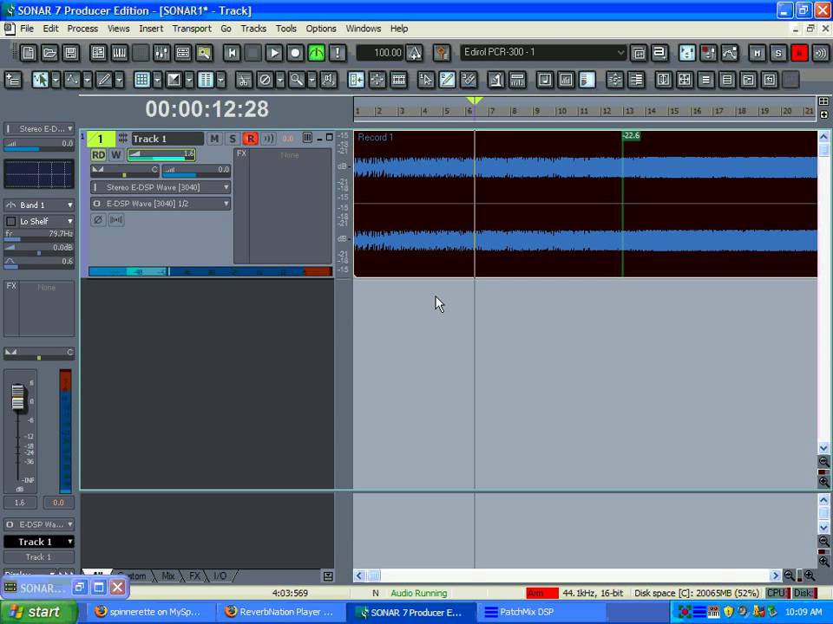Screen dimensions: 833x624
Task: Open the Band 1 EQ dropdown
Action: pyautogui.click(x=39, y=205)
